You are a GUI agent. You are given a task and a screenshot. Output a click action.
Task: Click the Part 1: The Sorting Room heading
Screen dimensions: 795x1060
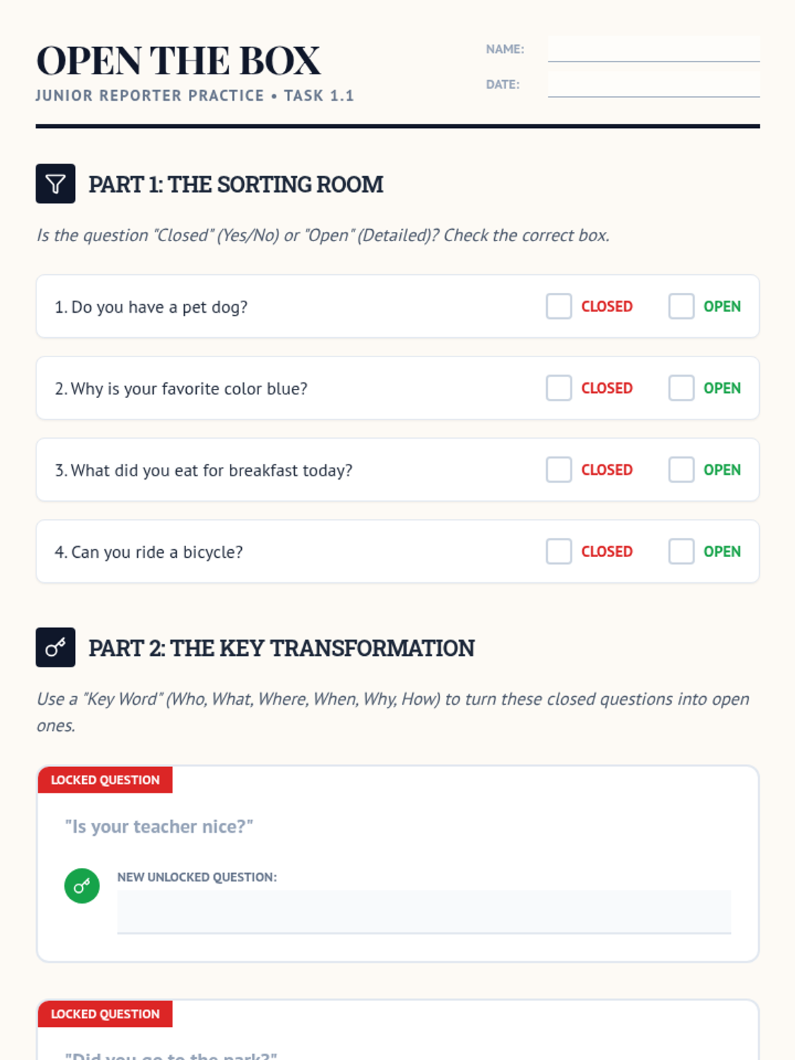point(236,184)
